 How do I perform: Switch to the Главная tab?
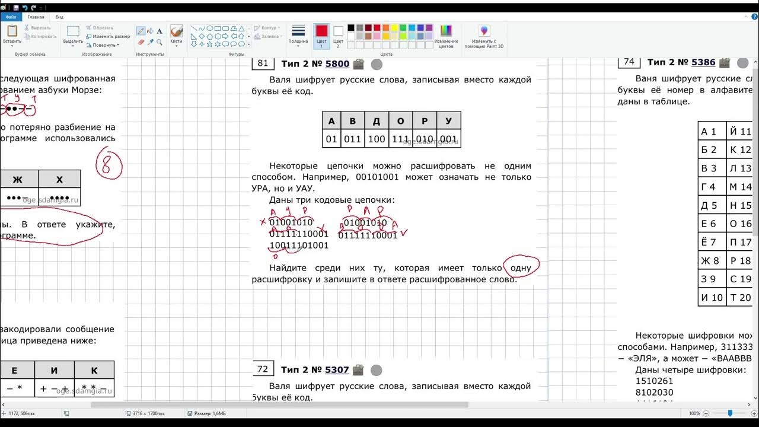click(x=36, y=17)
